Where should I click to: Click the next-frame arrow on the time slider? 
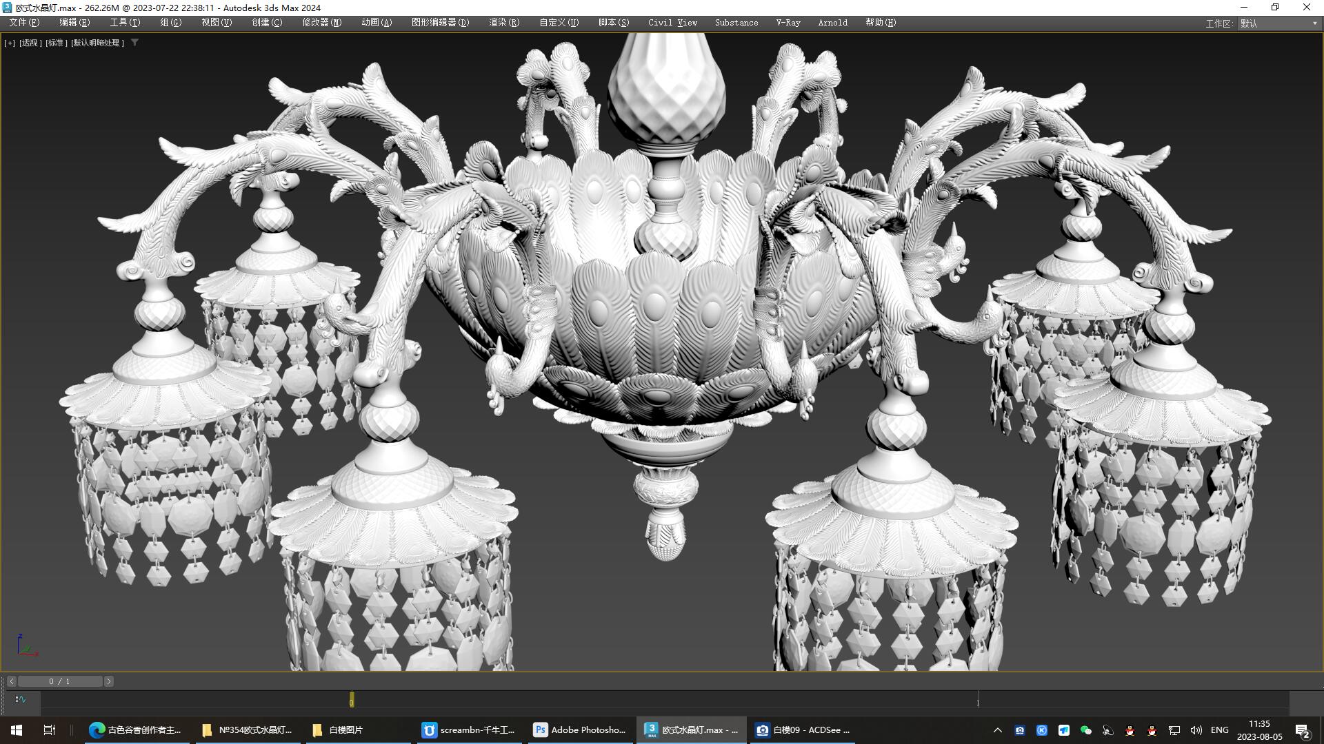pyautogui.click(x=109, y=681)
